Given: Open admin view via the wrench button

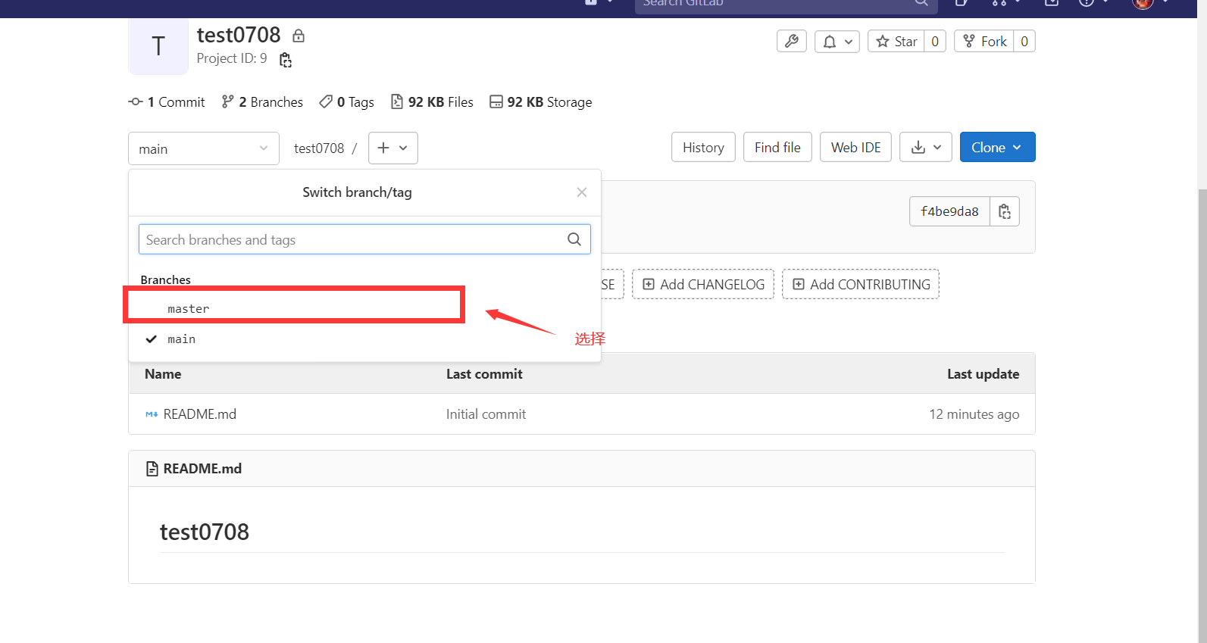Looking at the screenshot, I should tap(792, 42).
